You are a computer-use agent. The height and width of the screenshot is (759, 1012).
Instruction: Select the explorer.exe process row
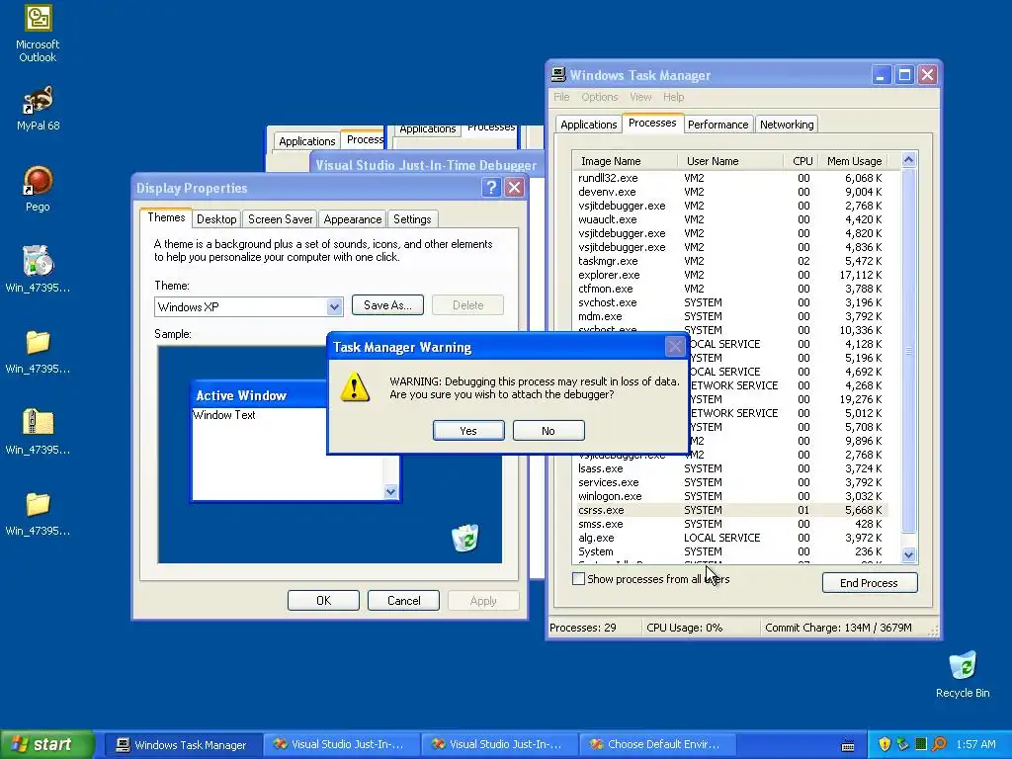point(730,275)
